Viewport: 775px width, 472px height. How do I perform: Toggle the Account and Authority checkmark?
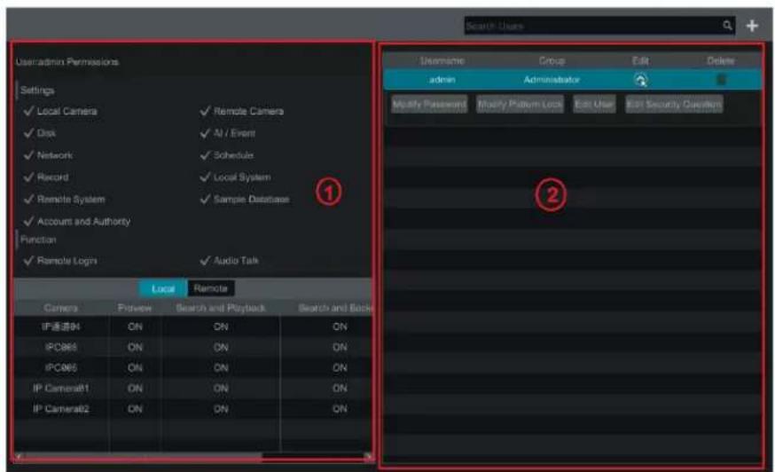tap(28, 221)
